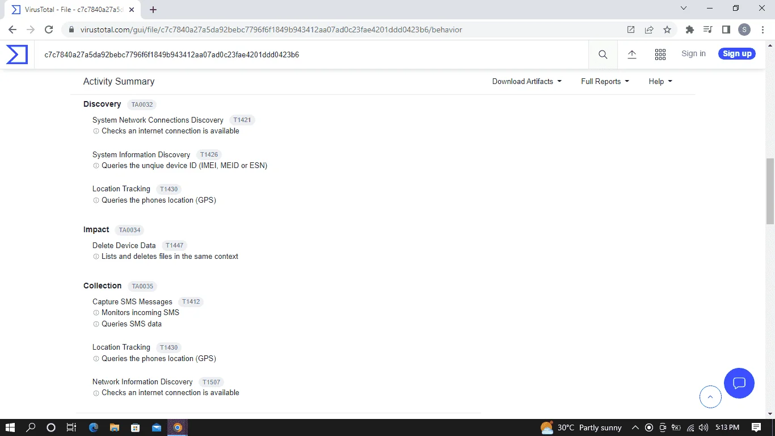The height and width of the screenshot is (436, 775).
Task: Open a new browser tab
Action: (153, 10)
